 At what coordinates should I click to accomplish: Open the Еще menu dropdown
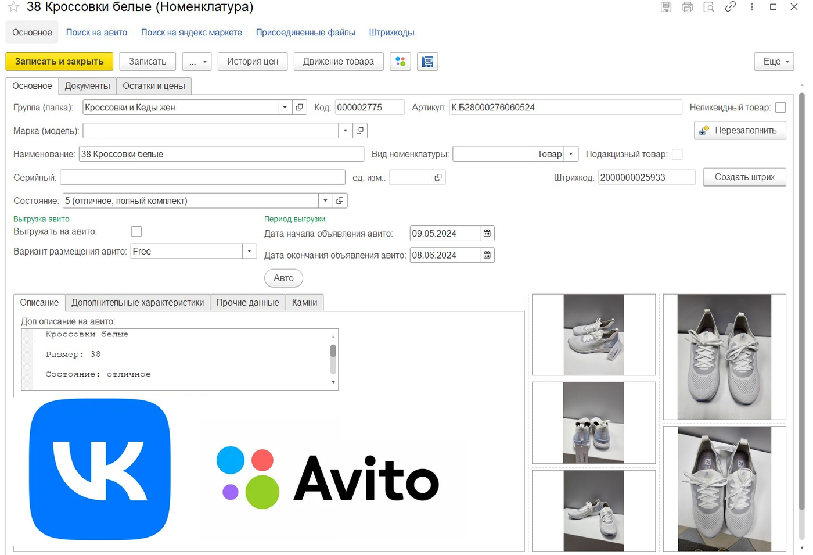click(x=774, y=62)
